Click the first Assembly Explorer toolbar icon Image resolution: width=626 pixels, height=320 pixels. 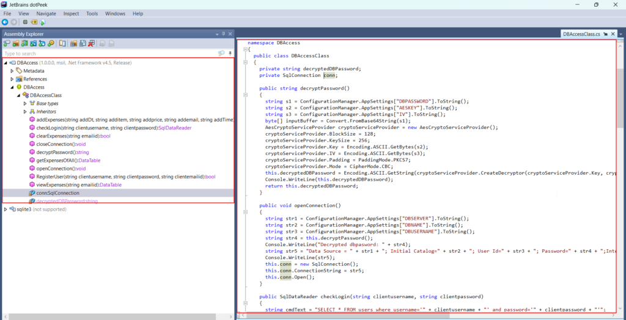(x=7, y=43)
